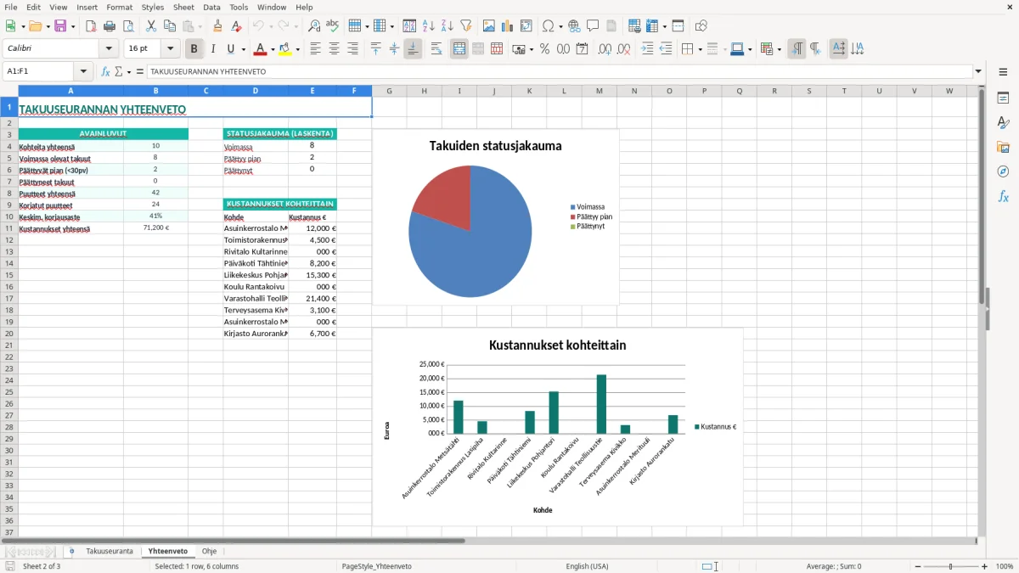Open the Format menu
This screenshot has height=573, width=1019.
tap(120, 7)
